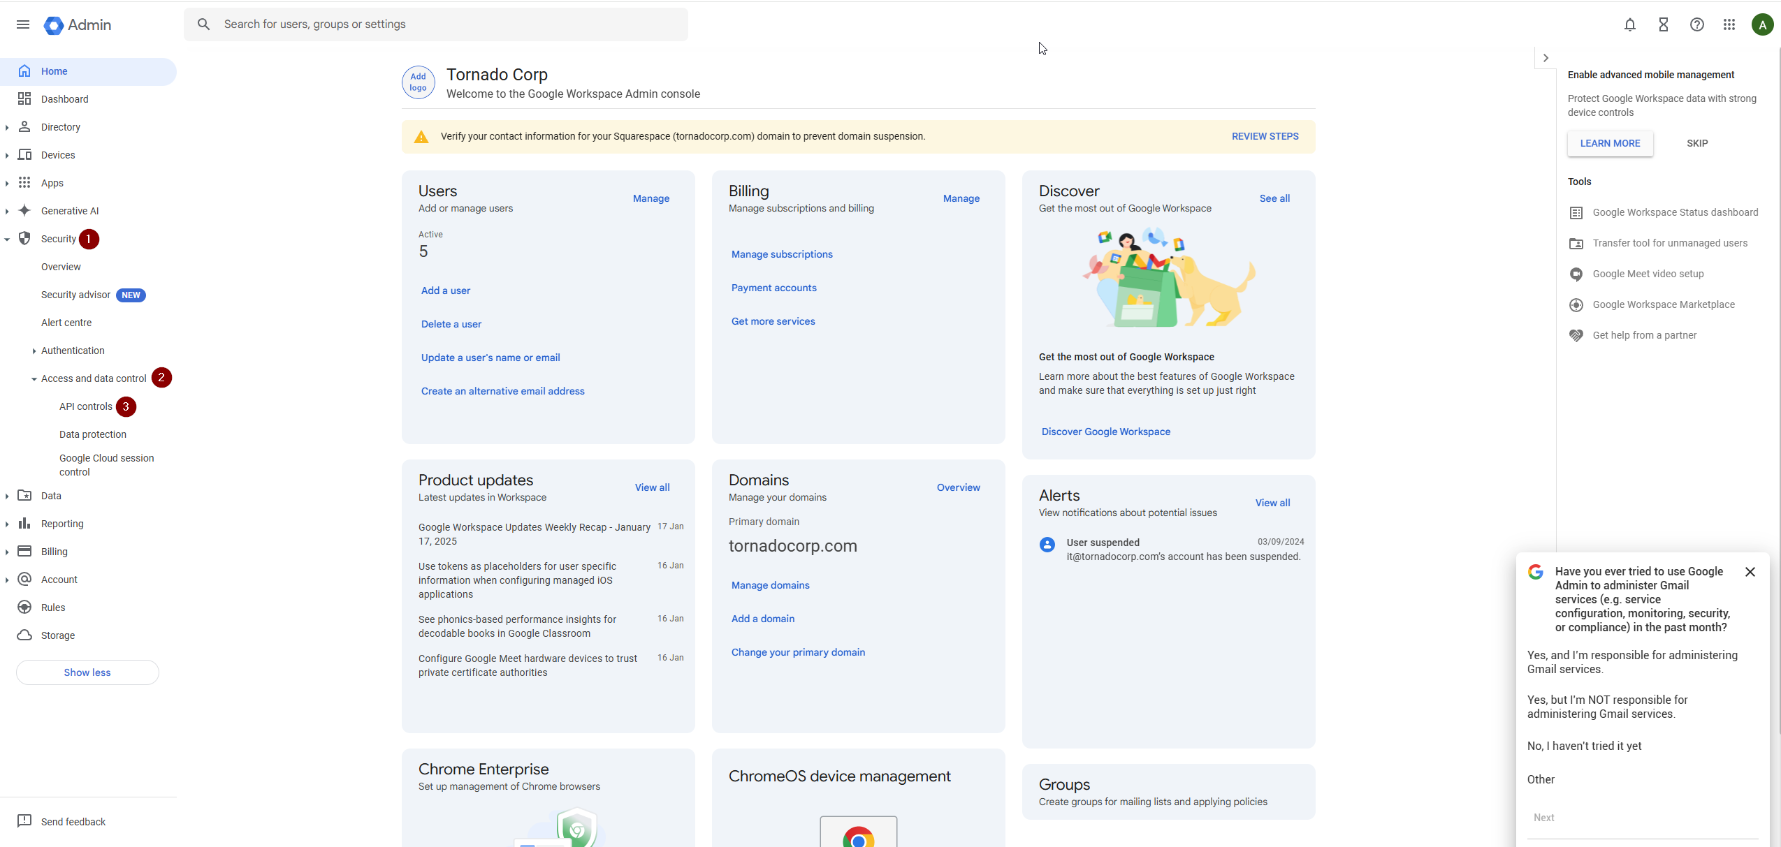Click the hamburger main menu icon

point(23,25)
